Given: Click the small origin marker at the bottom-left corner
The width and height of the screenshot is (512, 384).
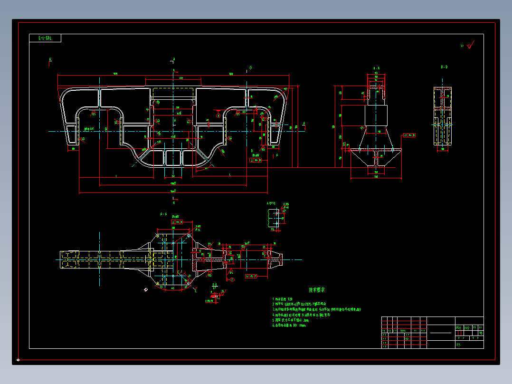Looking at the screenshot, I should pos(18,360).
